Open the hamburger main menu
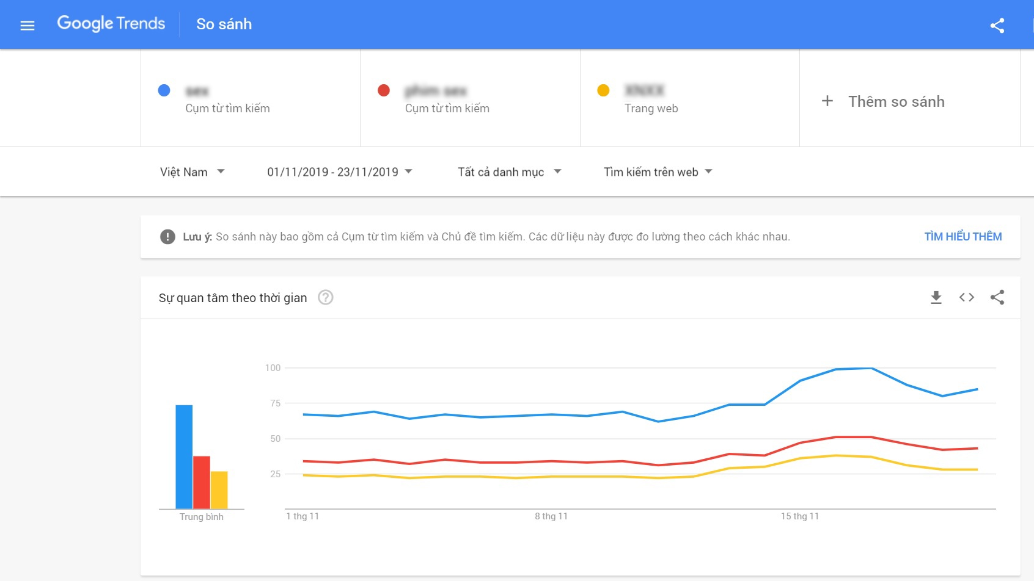The height and width of the screenshot is (581, 1034). pyautogui.click(x=28, y=25)
